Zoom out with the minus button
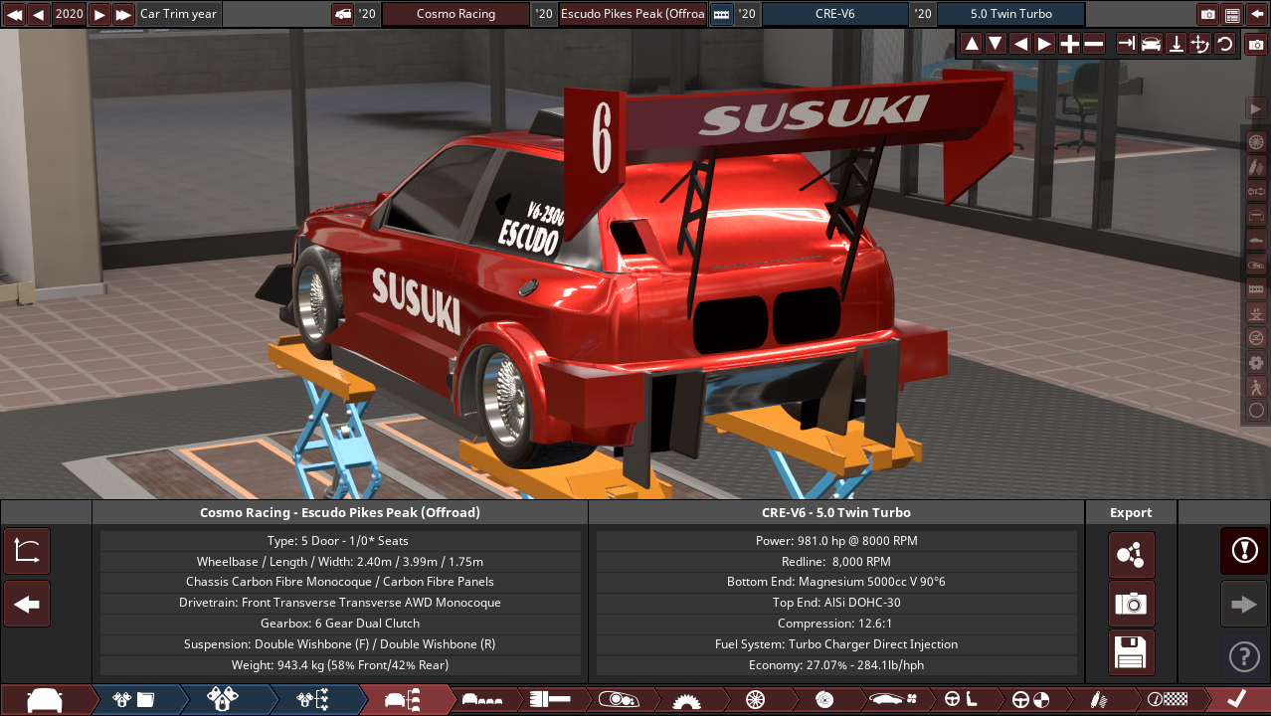Screen dimensions: 1271x716 [1093, 44]
